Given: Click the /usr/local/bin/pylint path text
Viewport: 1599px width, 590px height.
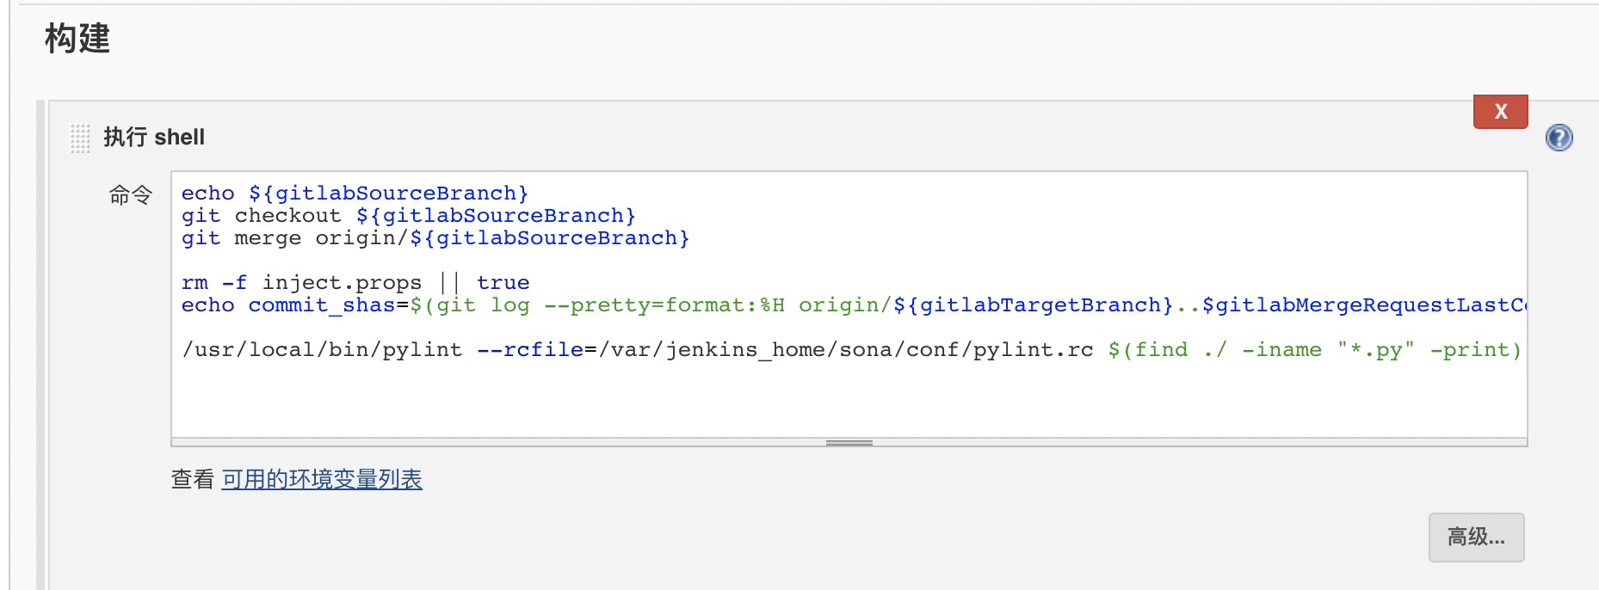Looking at the screenshot, I should click(322, 350).
